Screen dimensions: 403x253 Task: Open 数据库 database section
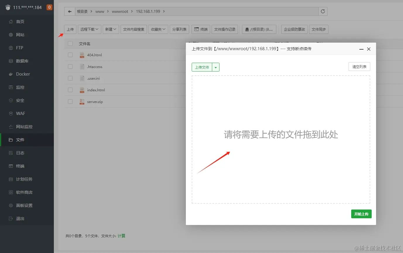tap(27, 61)
